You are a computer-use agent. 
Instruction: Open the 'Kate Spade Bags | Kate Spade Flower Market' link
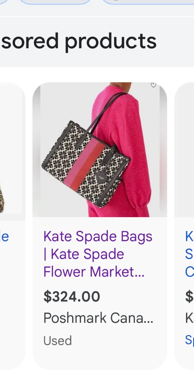tap(98, 254)
